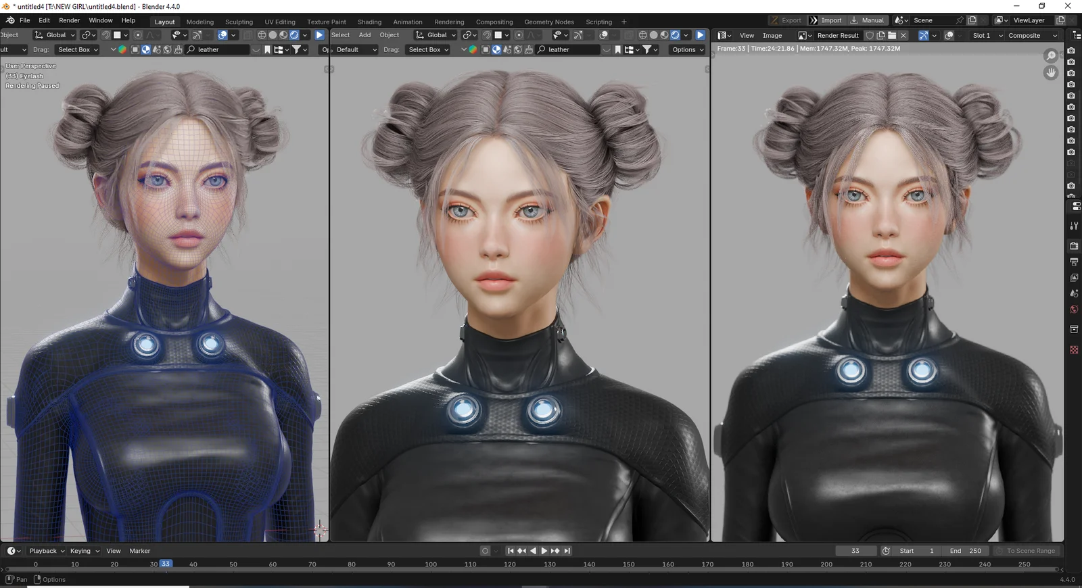The width and height of the screenshot is (1082, 588).
Task: Open the World properties tab
Action: tap(1074, 310)
